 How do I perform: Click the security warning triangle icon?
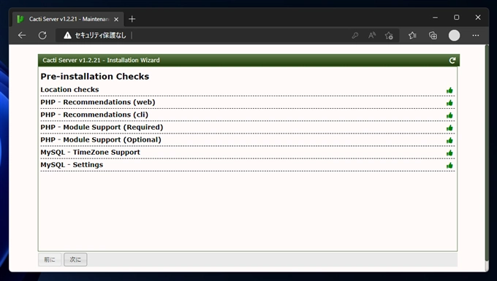point(67,36)
